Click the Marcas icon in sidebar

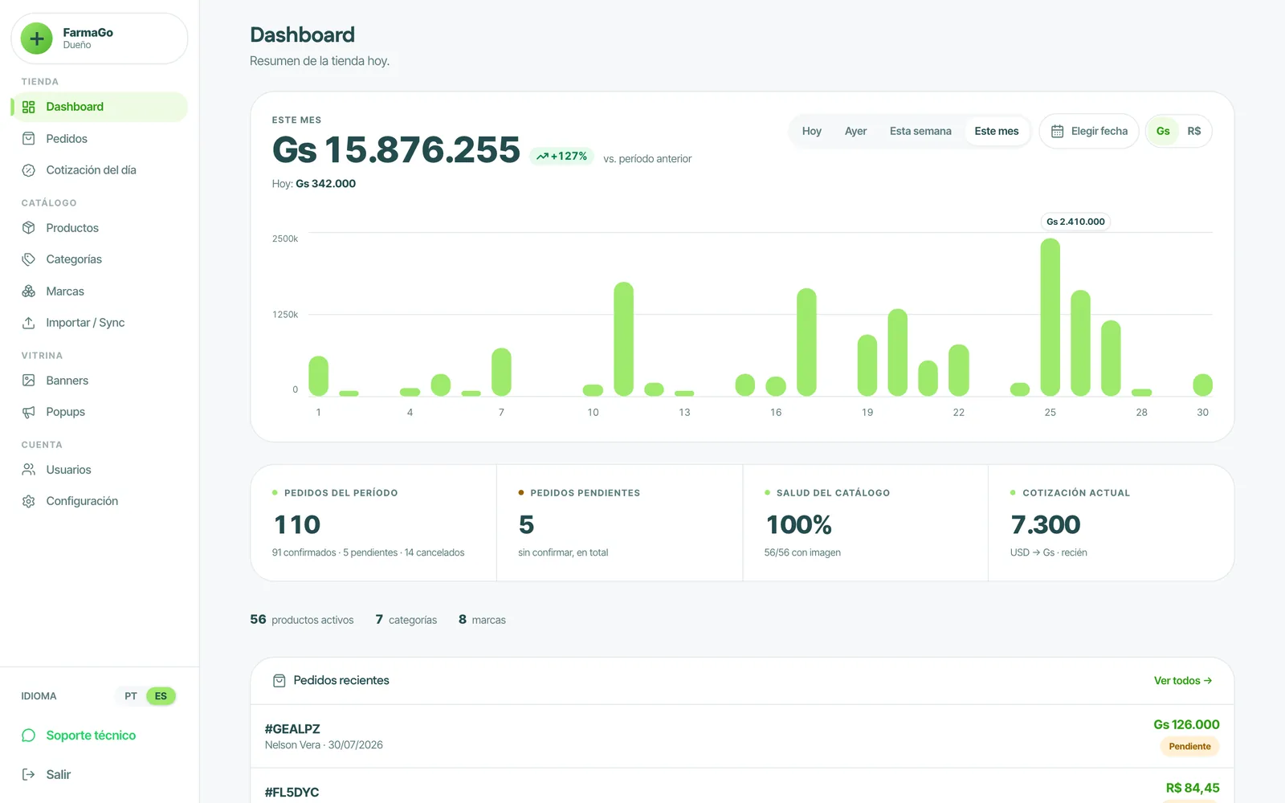pyautogui.click(x=29, y=291)
